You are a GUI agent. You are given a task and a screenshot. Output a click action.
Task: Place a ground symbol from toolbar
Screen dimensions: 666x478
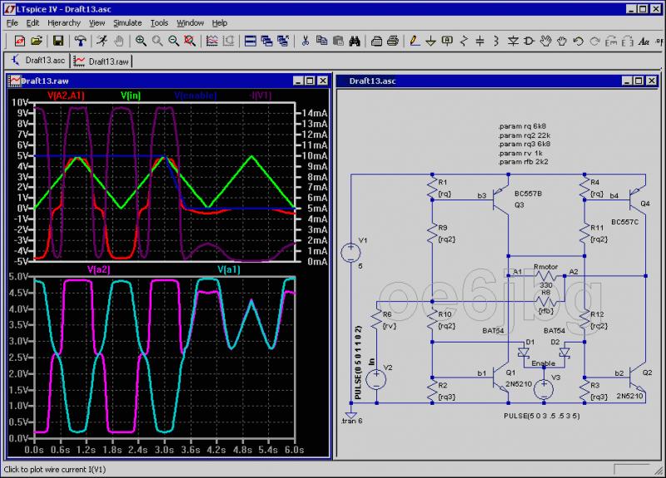(430, 40)
